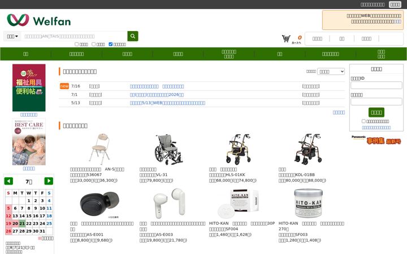Click the button in the top dark bar

pyautogui.click(x=395, y=5)
